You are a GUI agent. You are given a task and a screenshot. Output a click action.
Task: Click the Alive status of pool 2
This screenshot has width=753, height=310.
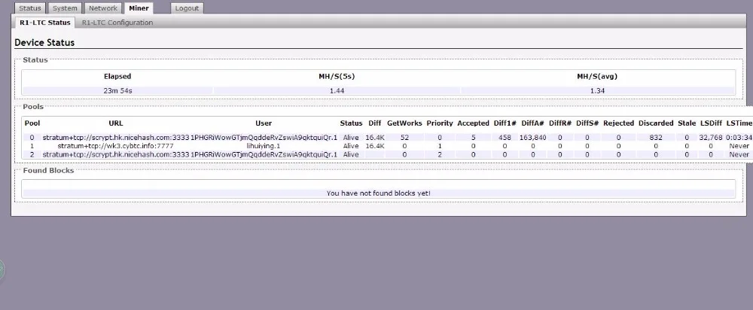pos(351,154)
